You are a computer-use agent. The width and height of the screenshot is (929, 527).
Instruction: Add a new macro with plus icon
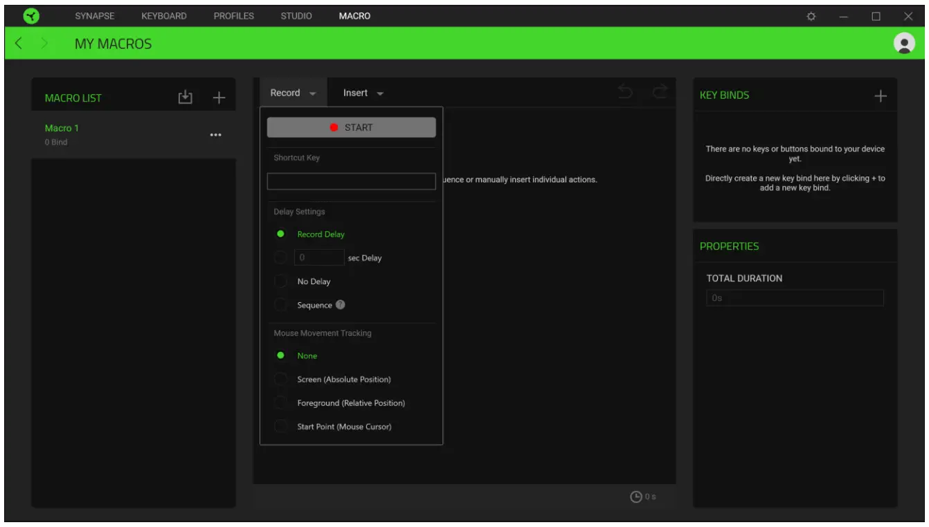click(219, 98)
